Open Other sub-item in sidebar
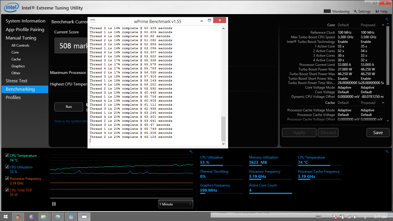The height and width of the screenshot is (221, 393). (x=16, y=73)
